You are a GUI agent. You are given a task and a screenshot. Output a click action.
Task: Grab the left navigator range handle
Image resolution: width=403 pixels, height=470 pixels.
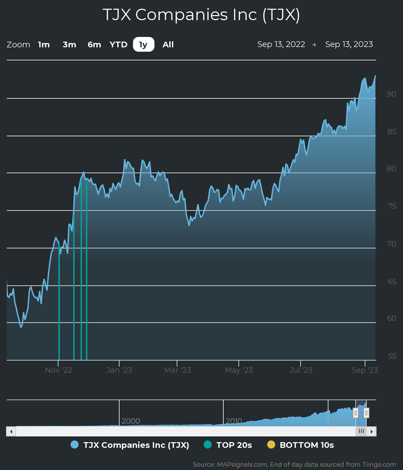(x=356, y=413)
